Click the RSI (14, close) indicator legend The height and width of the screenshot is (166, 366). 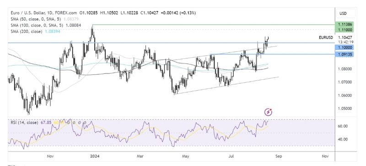pos(24,122)
